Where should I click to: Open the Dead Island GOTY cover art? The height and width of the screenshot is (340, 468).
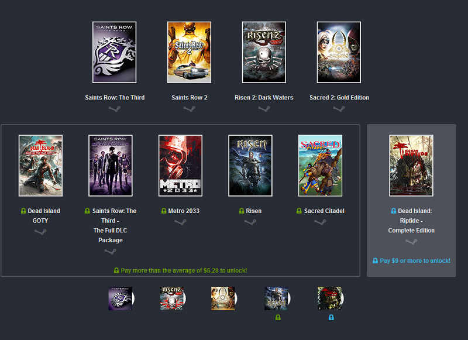pyautogui.click(x=40, y=166)
